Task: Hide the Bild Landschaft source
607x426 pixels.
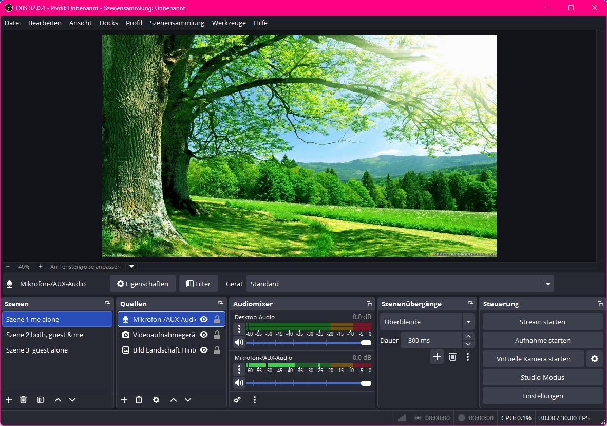Action: point(204,350)
